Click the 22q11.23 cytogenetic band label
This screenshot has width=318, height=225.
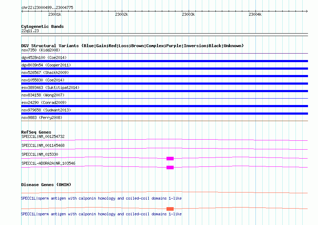(x=30, y=31)
